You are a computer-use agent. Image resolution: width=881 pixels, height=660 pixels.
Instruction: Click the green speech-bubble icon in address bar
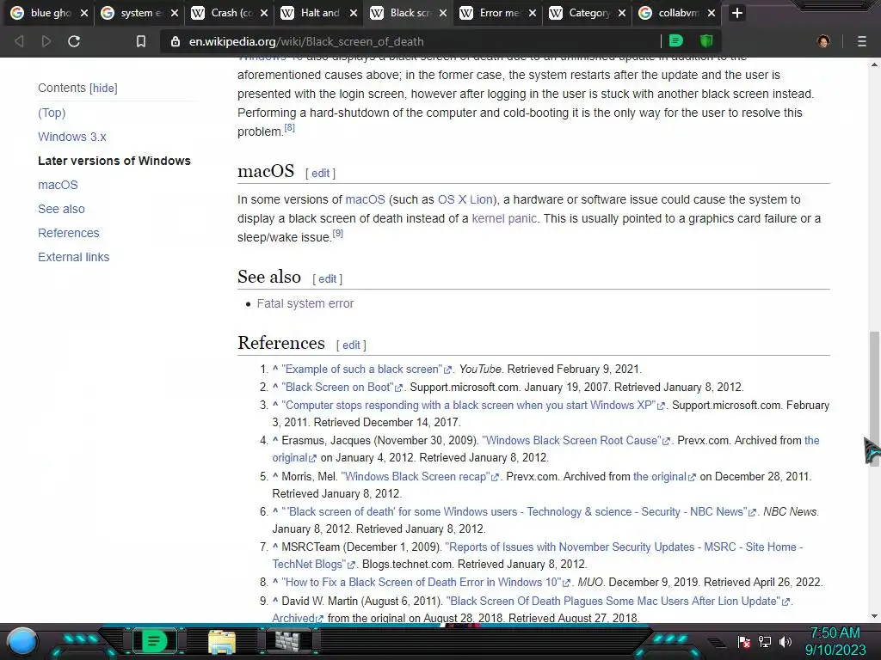(x=676, y=41)
